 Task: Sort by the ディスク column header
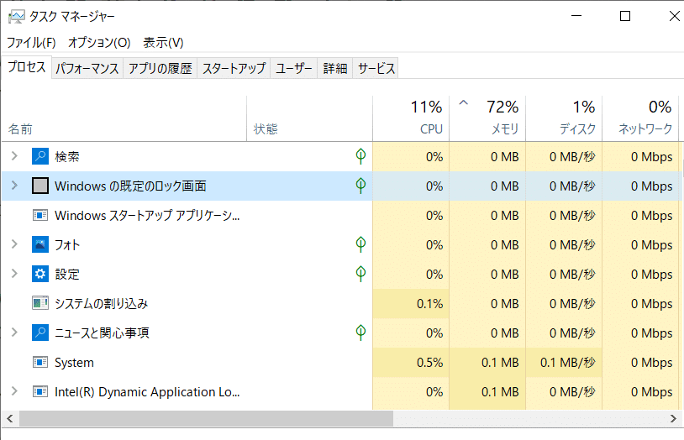pos(564,118)
